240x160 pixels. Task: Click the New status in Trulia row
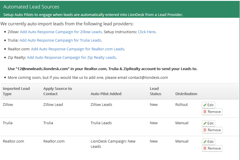tap(154, 123)
